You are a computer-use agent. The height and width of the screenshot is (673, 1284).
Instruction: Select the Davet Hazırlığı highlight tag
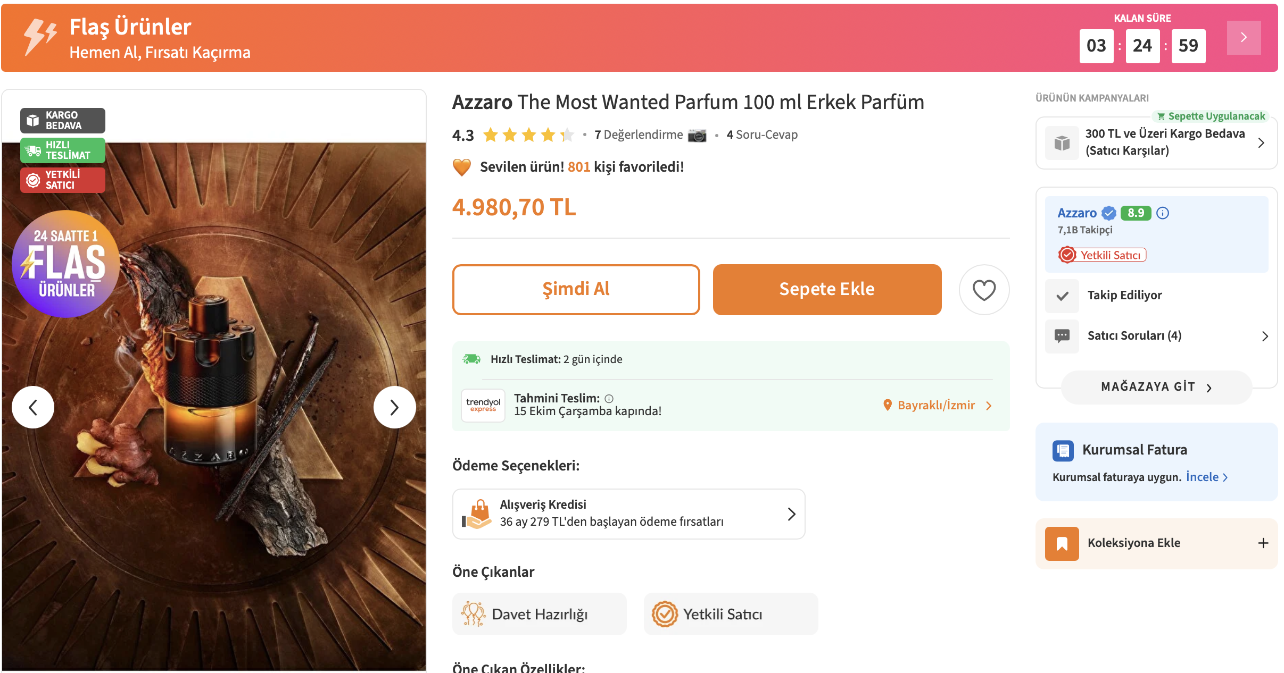[x=539, y=614]
